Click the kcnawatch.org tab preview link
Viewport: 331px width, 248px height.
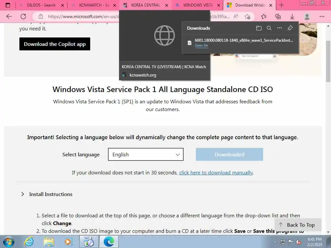click(x=143, y=75)
